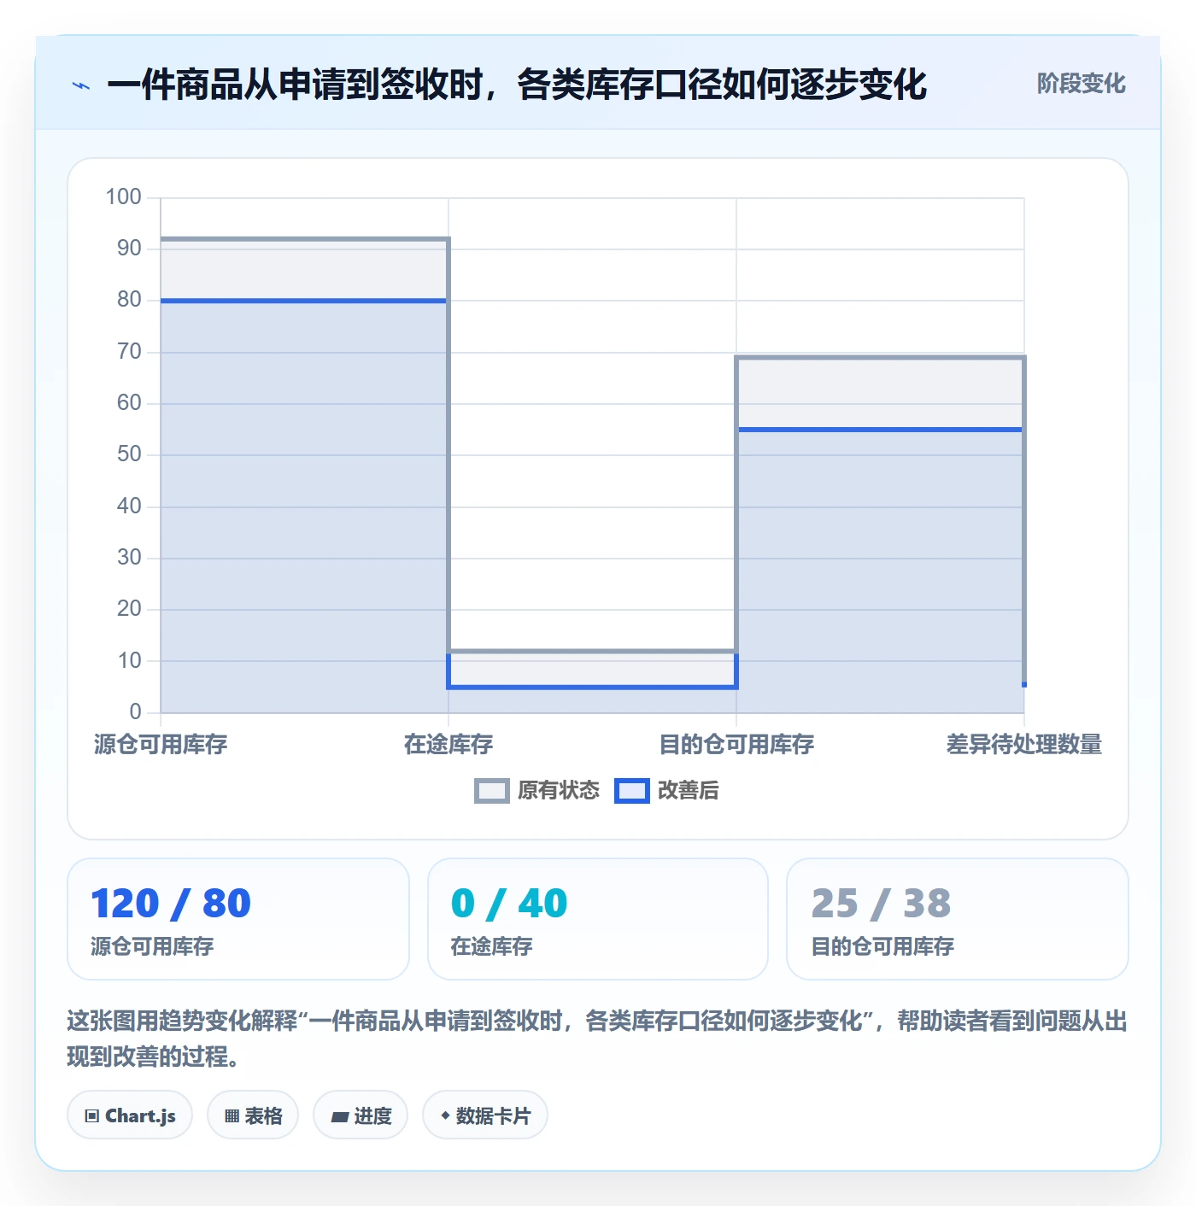Screen dimensions: 1196x1206
Task: Click the chart title 一件商品从申请到签收时
Action: (x=517, y=85)
